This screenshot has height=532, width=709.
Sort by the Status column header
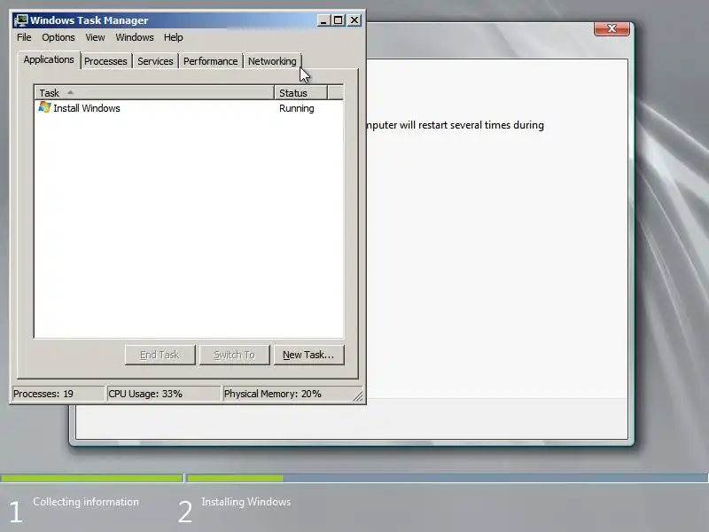300,93
